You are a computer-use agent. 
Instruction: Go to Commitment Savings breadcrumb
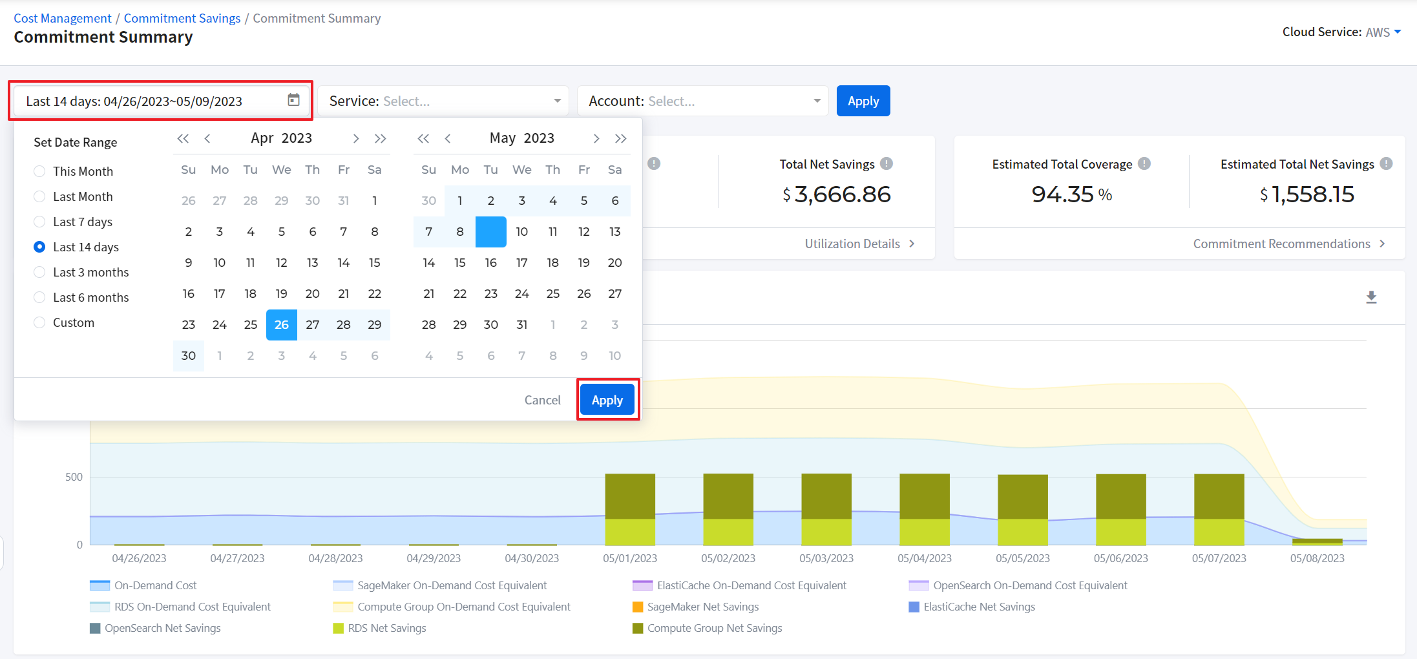click(x=182, y=18)
